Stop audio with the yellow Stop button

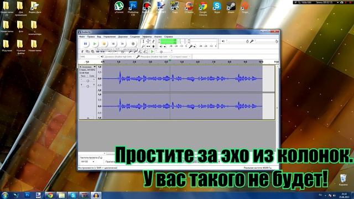click(104, 44)
